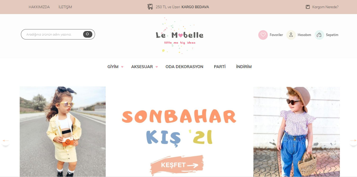357x177 pixels.
Task: Click the cargo trolley icon in top bar
Action: [x=150, y=7]
